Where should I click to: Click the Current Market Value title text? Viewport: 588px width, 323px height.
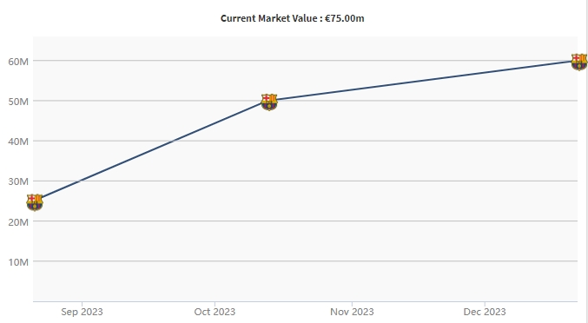point(292,18)
